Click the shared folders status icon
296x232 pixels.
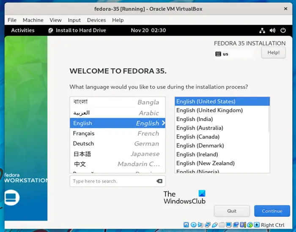coord(222,225)
